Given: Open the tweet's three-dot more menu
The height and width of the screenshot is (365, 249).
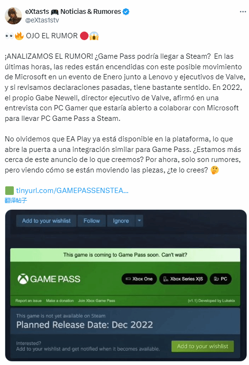Looking at the screenshot, I should click(243, 11).
